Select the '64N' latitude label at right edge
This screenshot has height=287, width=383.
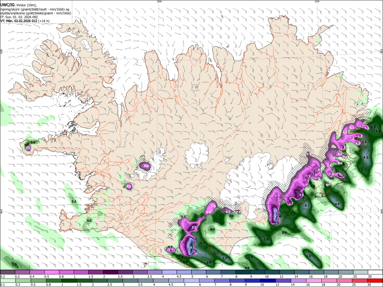(382, 211)
